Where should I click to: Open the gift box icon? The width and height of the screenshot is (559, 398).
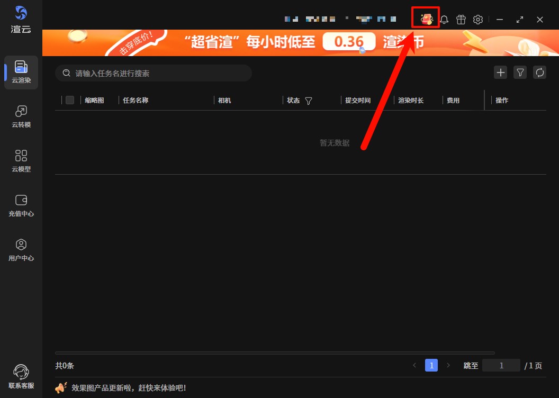pos(461,20)
